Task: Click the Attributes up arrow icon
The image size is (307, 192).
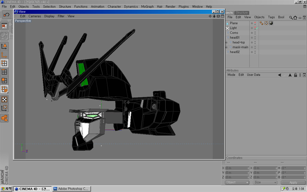Action: click(x=290, y=75)
